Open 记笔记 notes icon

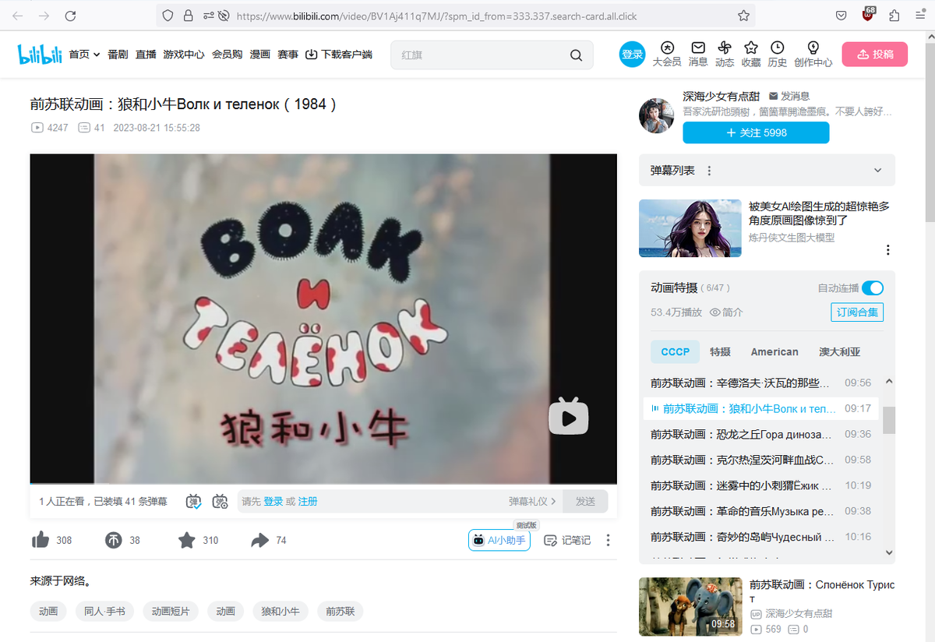(550, 540)
